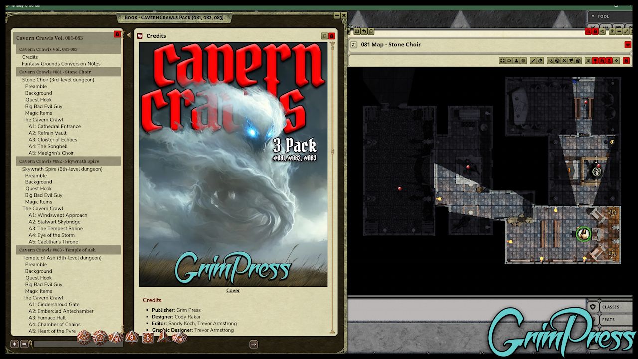The height and width of the screenshot is (359, 638).
Task: Click the book layout icon above the map title
Action: 357,31
